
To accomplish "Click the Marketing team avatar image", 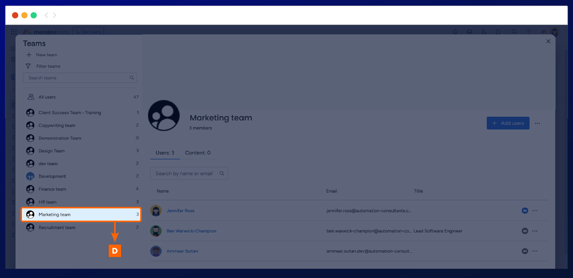I will coord(164,115).
